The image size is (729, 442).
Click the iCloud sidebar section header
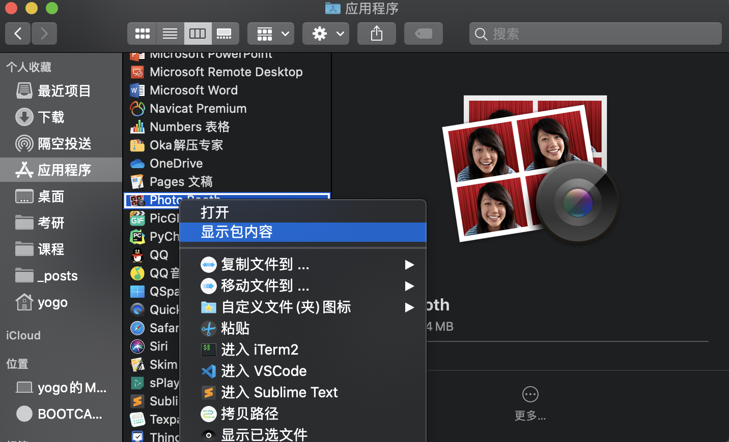click(23, 335)
